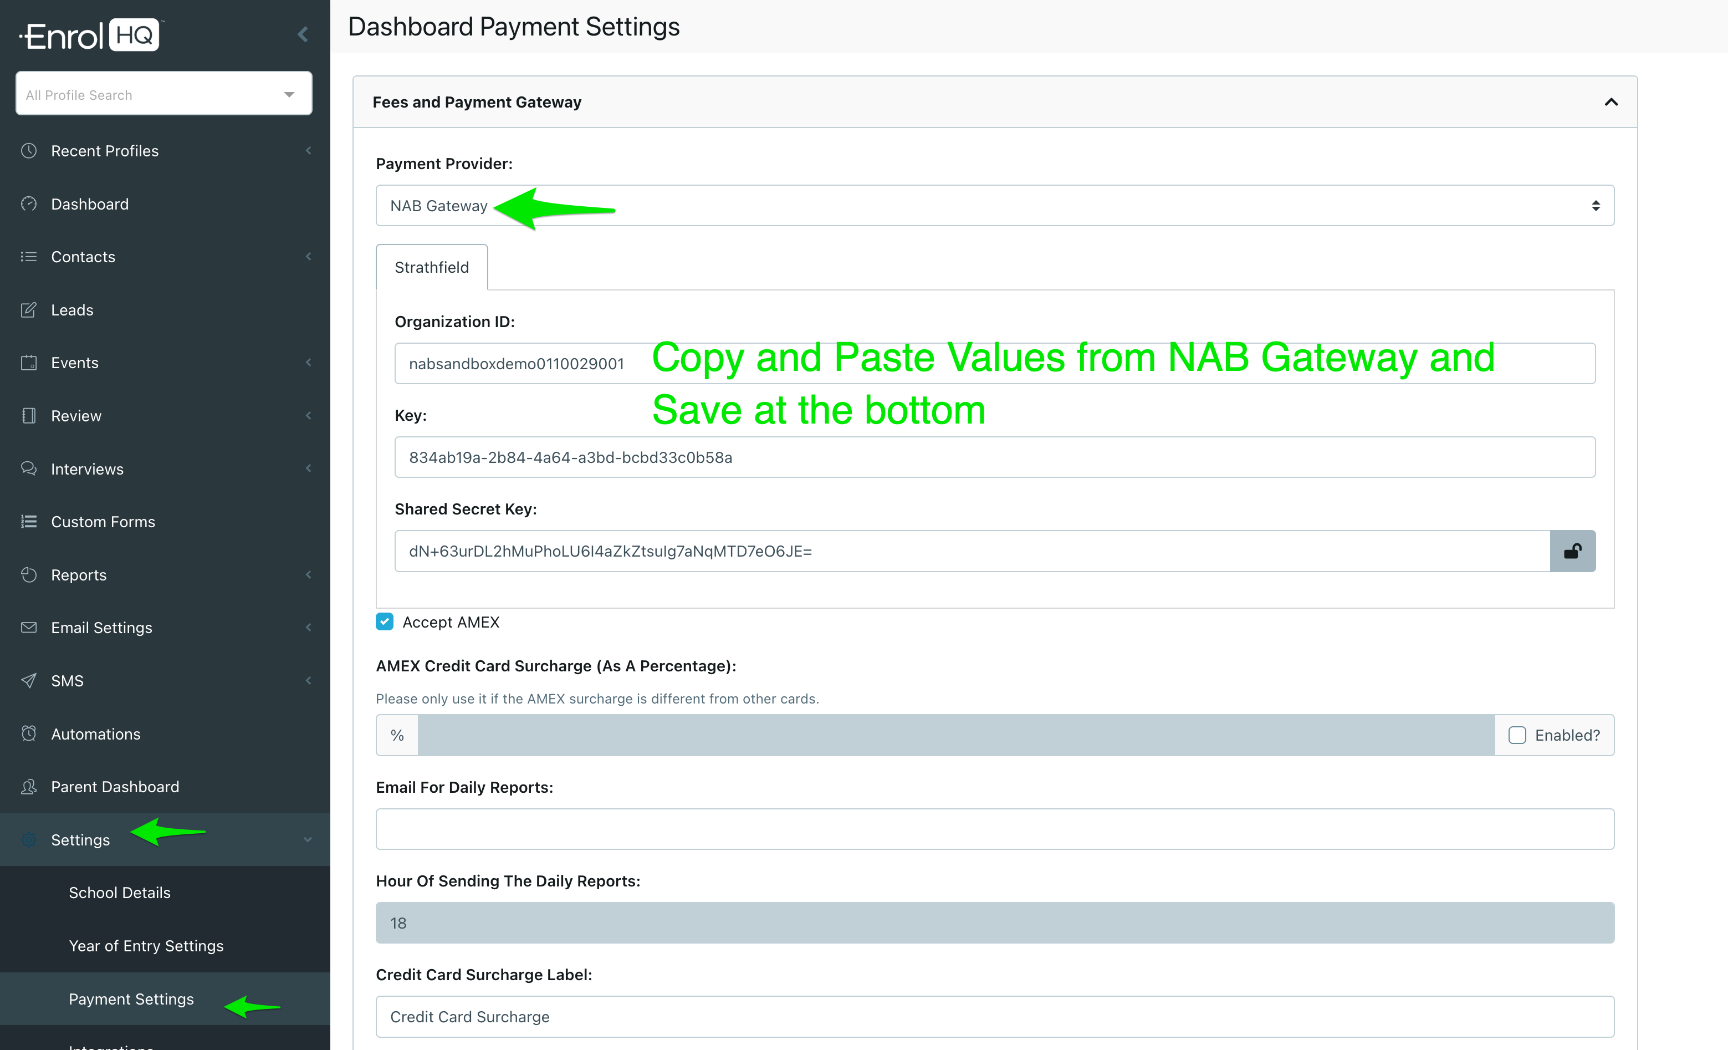This screenshot has height=1050, width=1728.
Task: Open Payment Settings from the Settings menu
Action: click(131, 999)
